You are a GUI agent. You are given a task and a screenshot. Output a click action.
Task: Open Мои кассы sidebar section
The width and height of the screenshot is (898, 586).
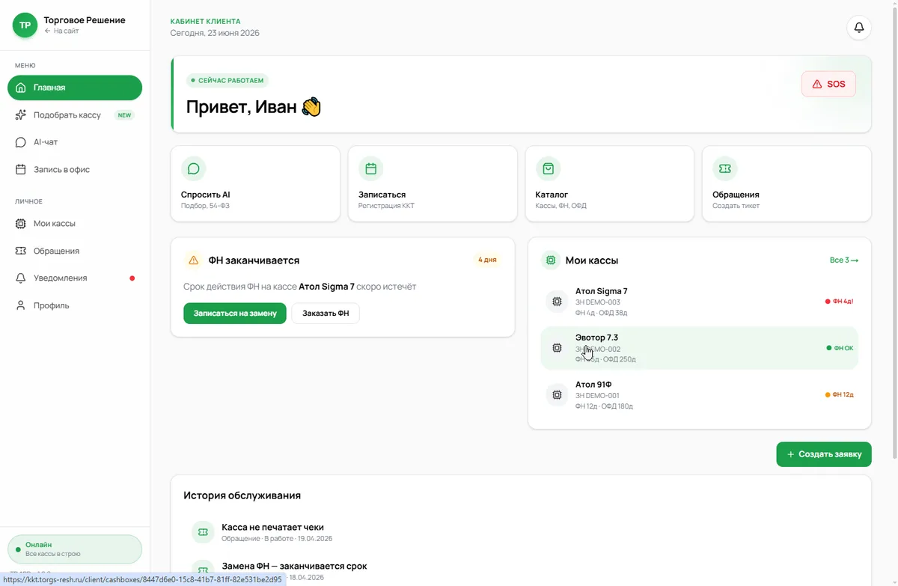75,224
